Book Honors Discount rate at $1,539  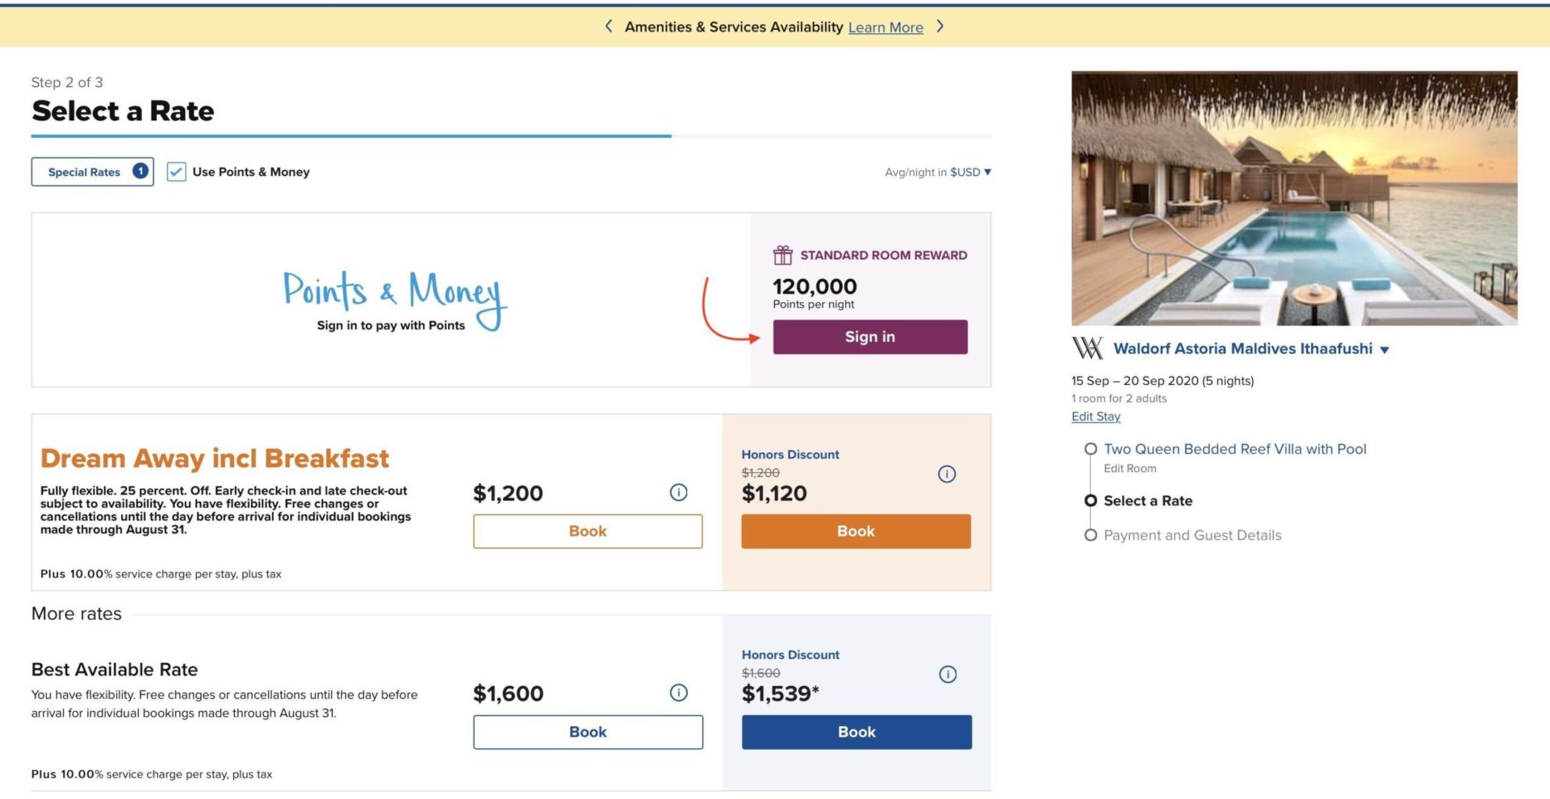coord(857,732)
